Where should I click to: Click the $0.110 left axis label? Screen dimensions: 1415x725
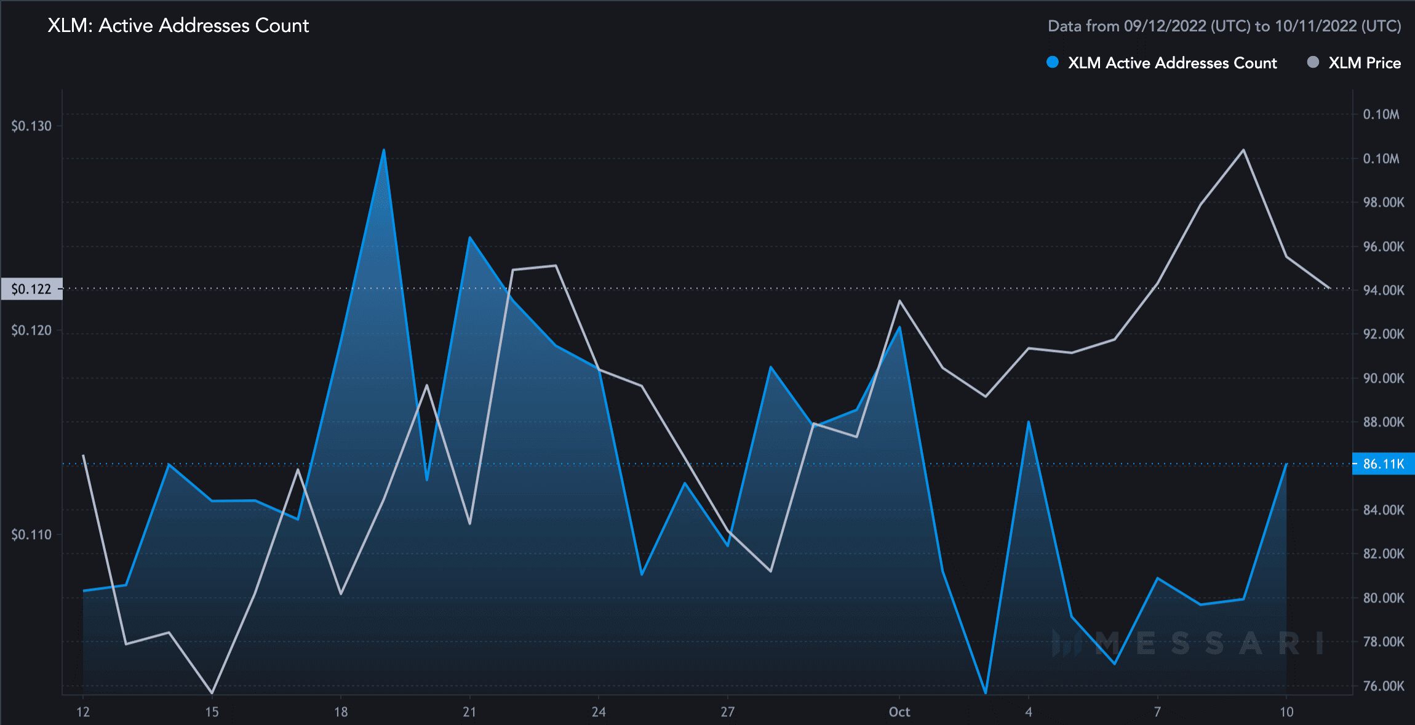31,535
